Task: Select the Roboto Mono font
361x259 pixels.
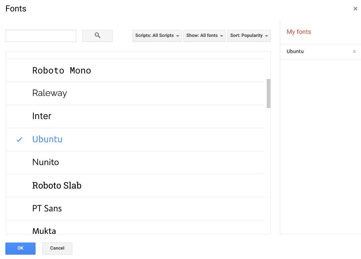Action: 135,70
